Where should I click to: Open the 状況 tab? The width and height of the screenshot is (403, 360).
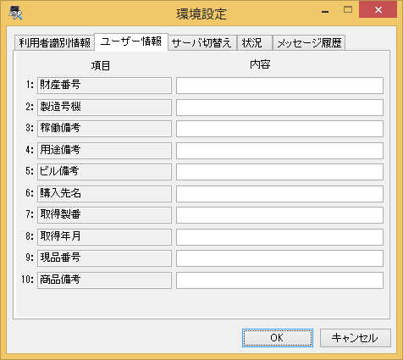click(255, 43)
